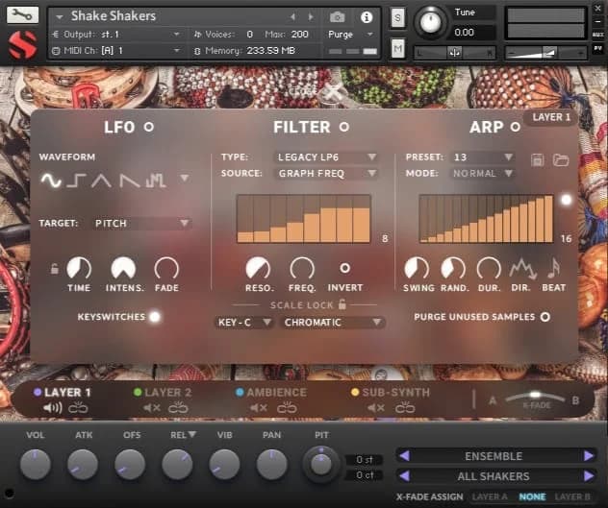Enable the Keyswitches toggle
This screenshot has width=608, height=508.
[154, 316]
